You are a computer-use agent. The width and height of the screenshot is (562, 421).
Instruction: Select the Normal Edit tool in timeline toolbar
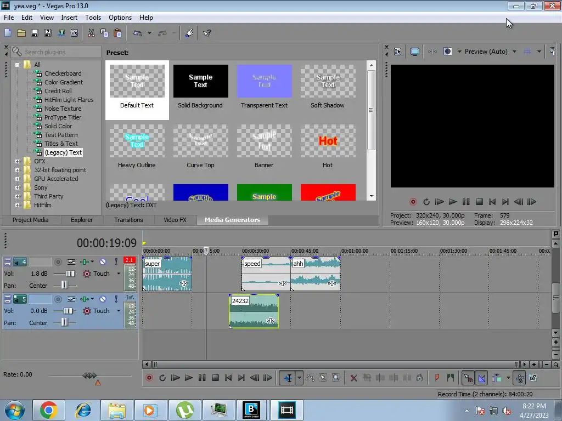point(288,378)
